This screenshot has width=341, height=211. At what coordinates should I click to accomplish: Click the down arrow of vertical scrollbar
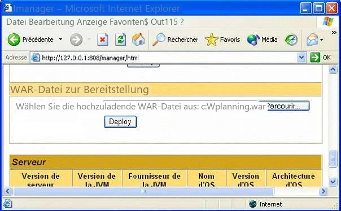[x=333, y=181]
